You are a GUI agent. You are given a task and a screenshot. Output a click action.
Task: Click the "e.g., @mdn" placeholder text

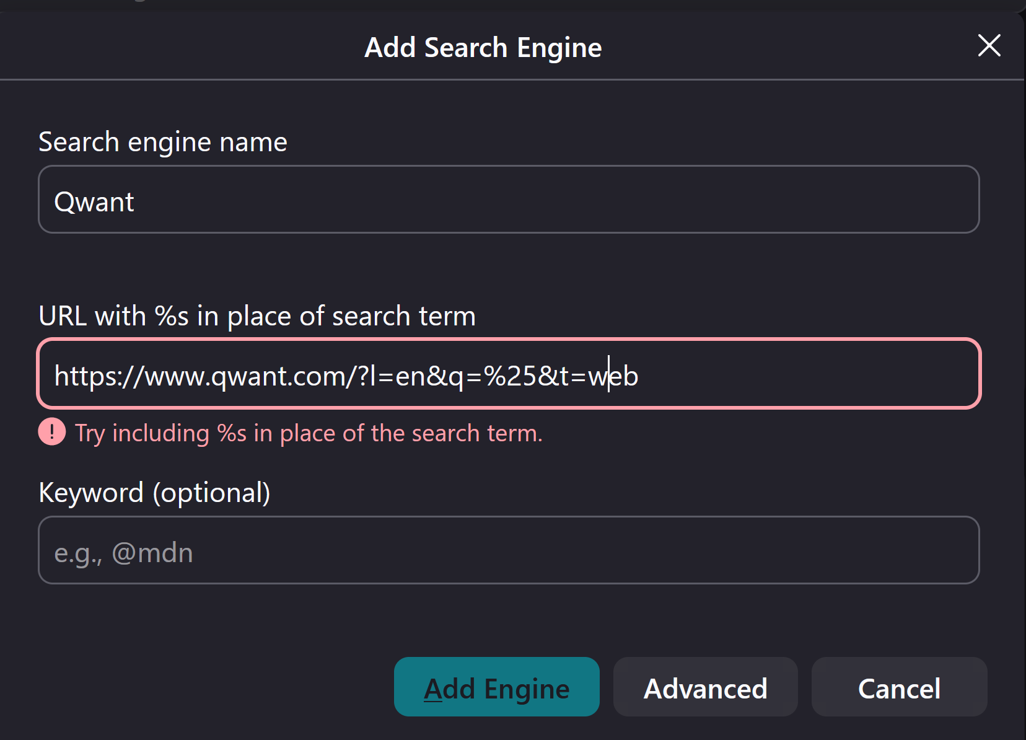(x=124, y=553)
